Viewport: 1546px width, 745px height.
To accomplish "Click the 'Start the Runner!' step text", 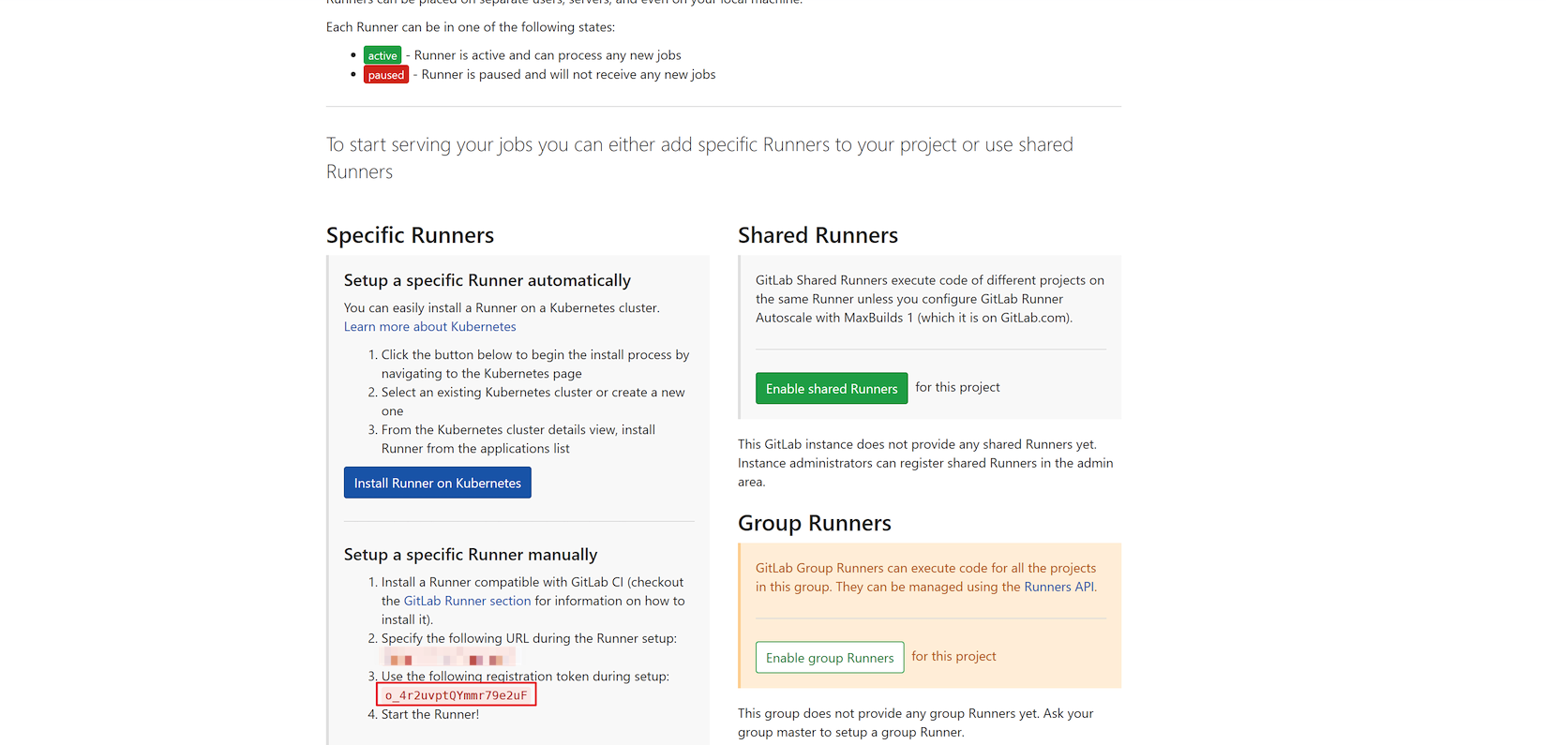I will coord(430,714).
